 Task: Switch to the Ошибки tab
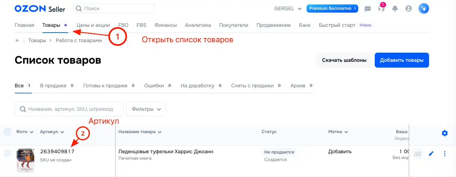point(158,86)
